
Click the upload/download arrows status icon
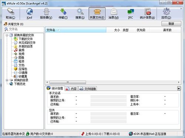pyautogui.click(x=83, y=134)
